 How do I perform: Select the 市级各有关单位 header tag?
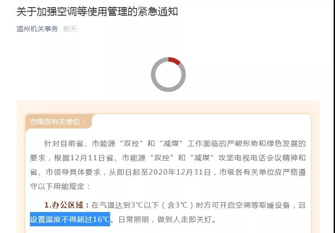58,121
